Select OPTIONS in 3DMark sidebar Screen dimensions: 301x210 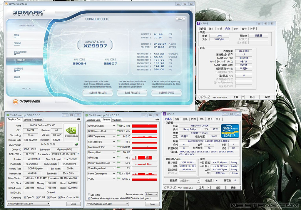click(18, 43)
